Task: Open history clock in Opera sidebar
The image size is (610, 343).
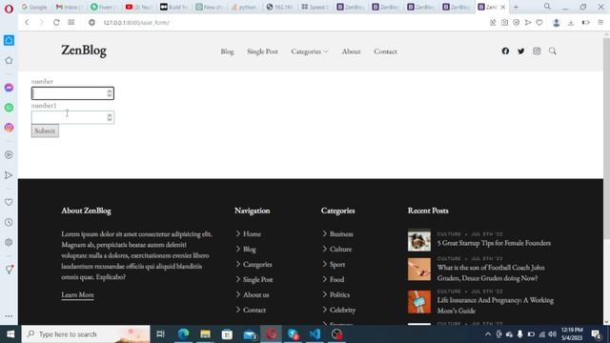Action: 9,222
